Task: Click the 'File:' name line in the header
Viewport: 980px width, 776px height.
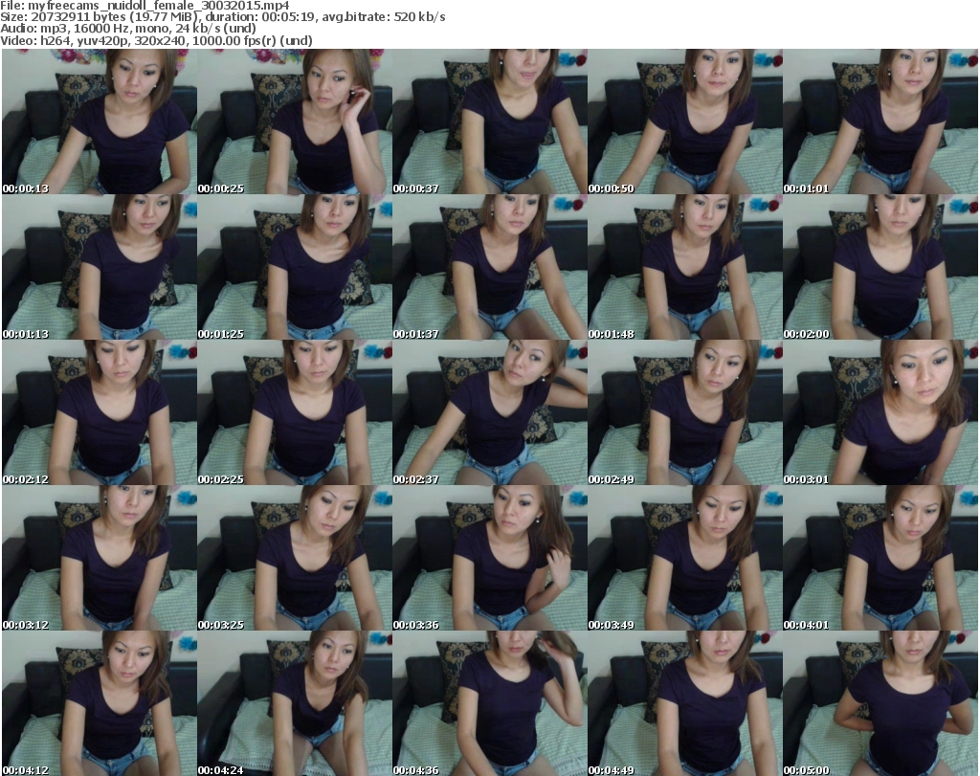Action: (145, 6)
